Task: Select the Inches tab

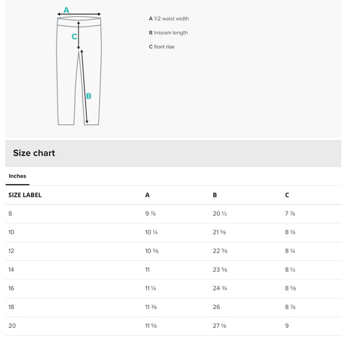Action: (x=18, y=176)
